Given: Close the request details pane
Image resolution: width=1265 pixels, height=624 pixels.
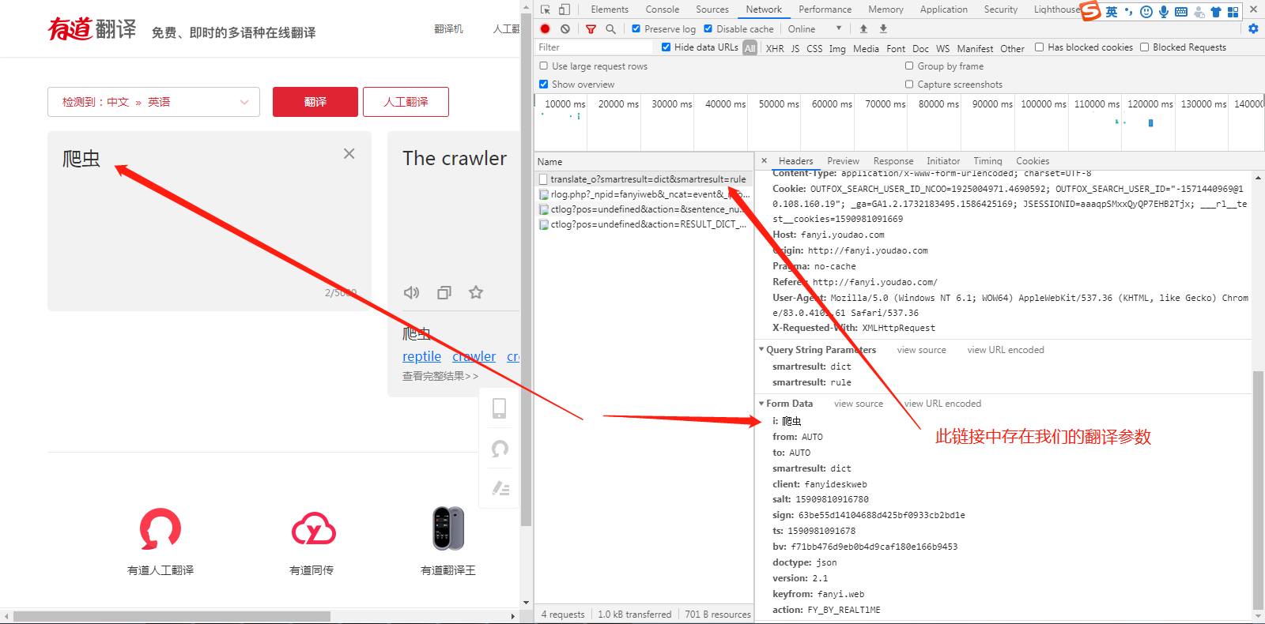Looking at the screenshot, I should (764, 160).
